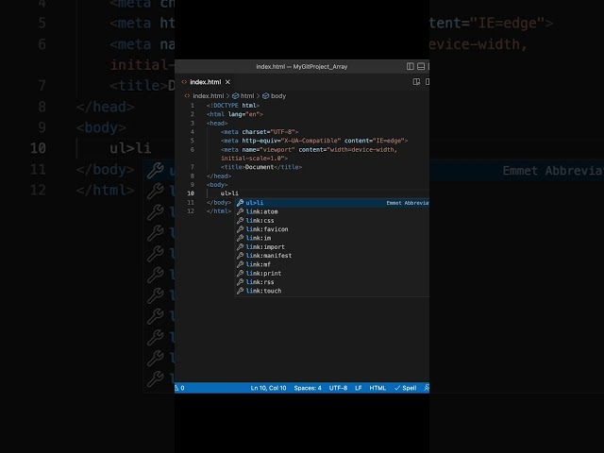
Task: Click line number 10 in the gutter
Action: [x=191, y=193]
